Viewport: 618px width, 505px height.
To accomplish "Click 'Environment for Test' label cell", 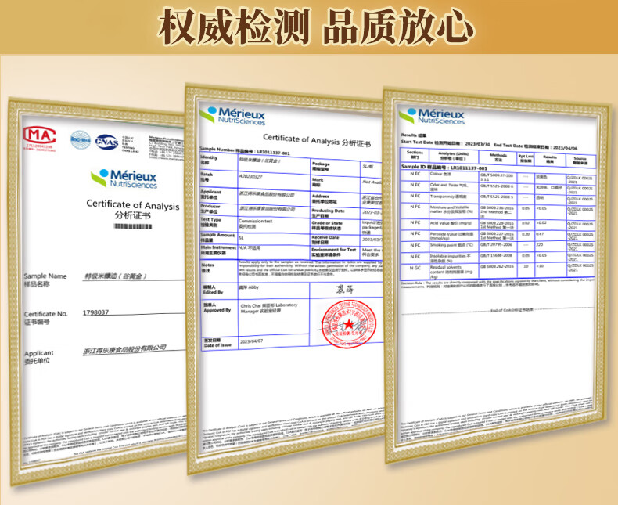I will pyautogui.click(x=335, y=252).
